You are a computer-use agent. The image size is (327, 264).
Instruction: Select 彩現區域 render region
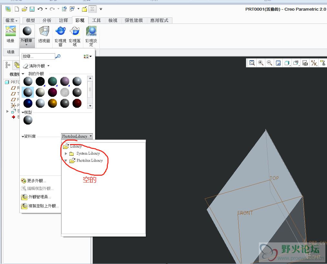75,36
